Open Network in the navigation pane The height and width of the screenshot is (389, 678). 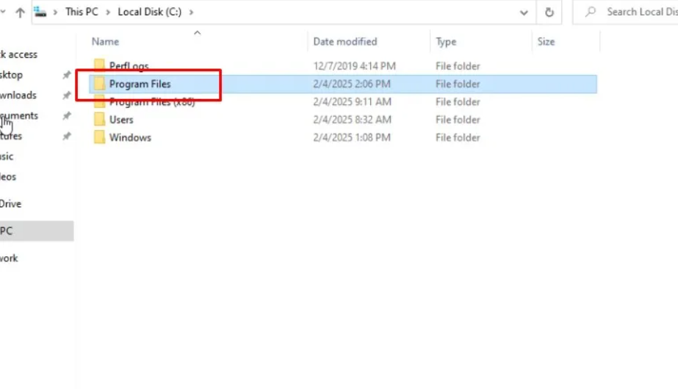[x=9, y=258]
